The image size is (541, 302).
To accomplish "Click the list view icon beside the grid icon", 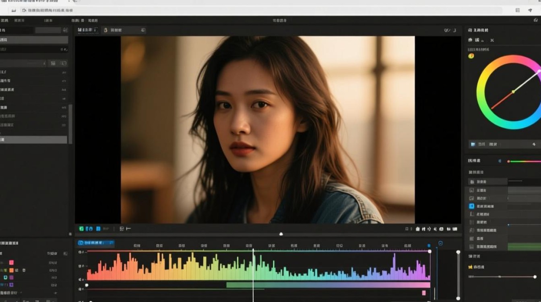I will pyautogui.click(x=63, y=63).
